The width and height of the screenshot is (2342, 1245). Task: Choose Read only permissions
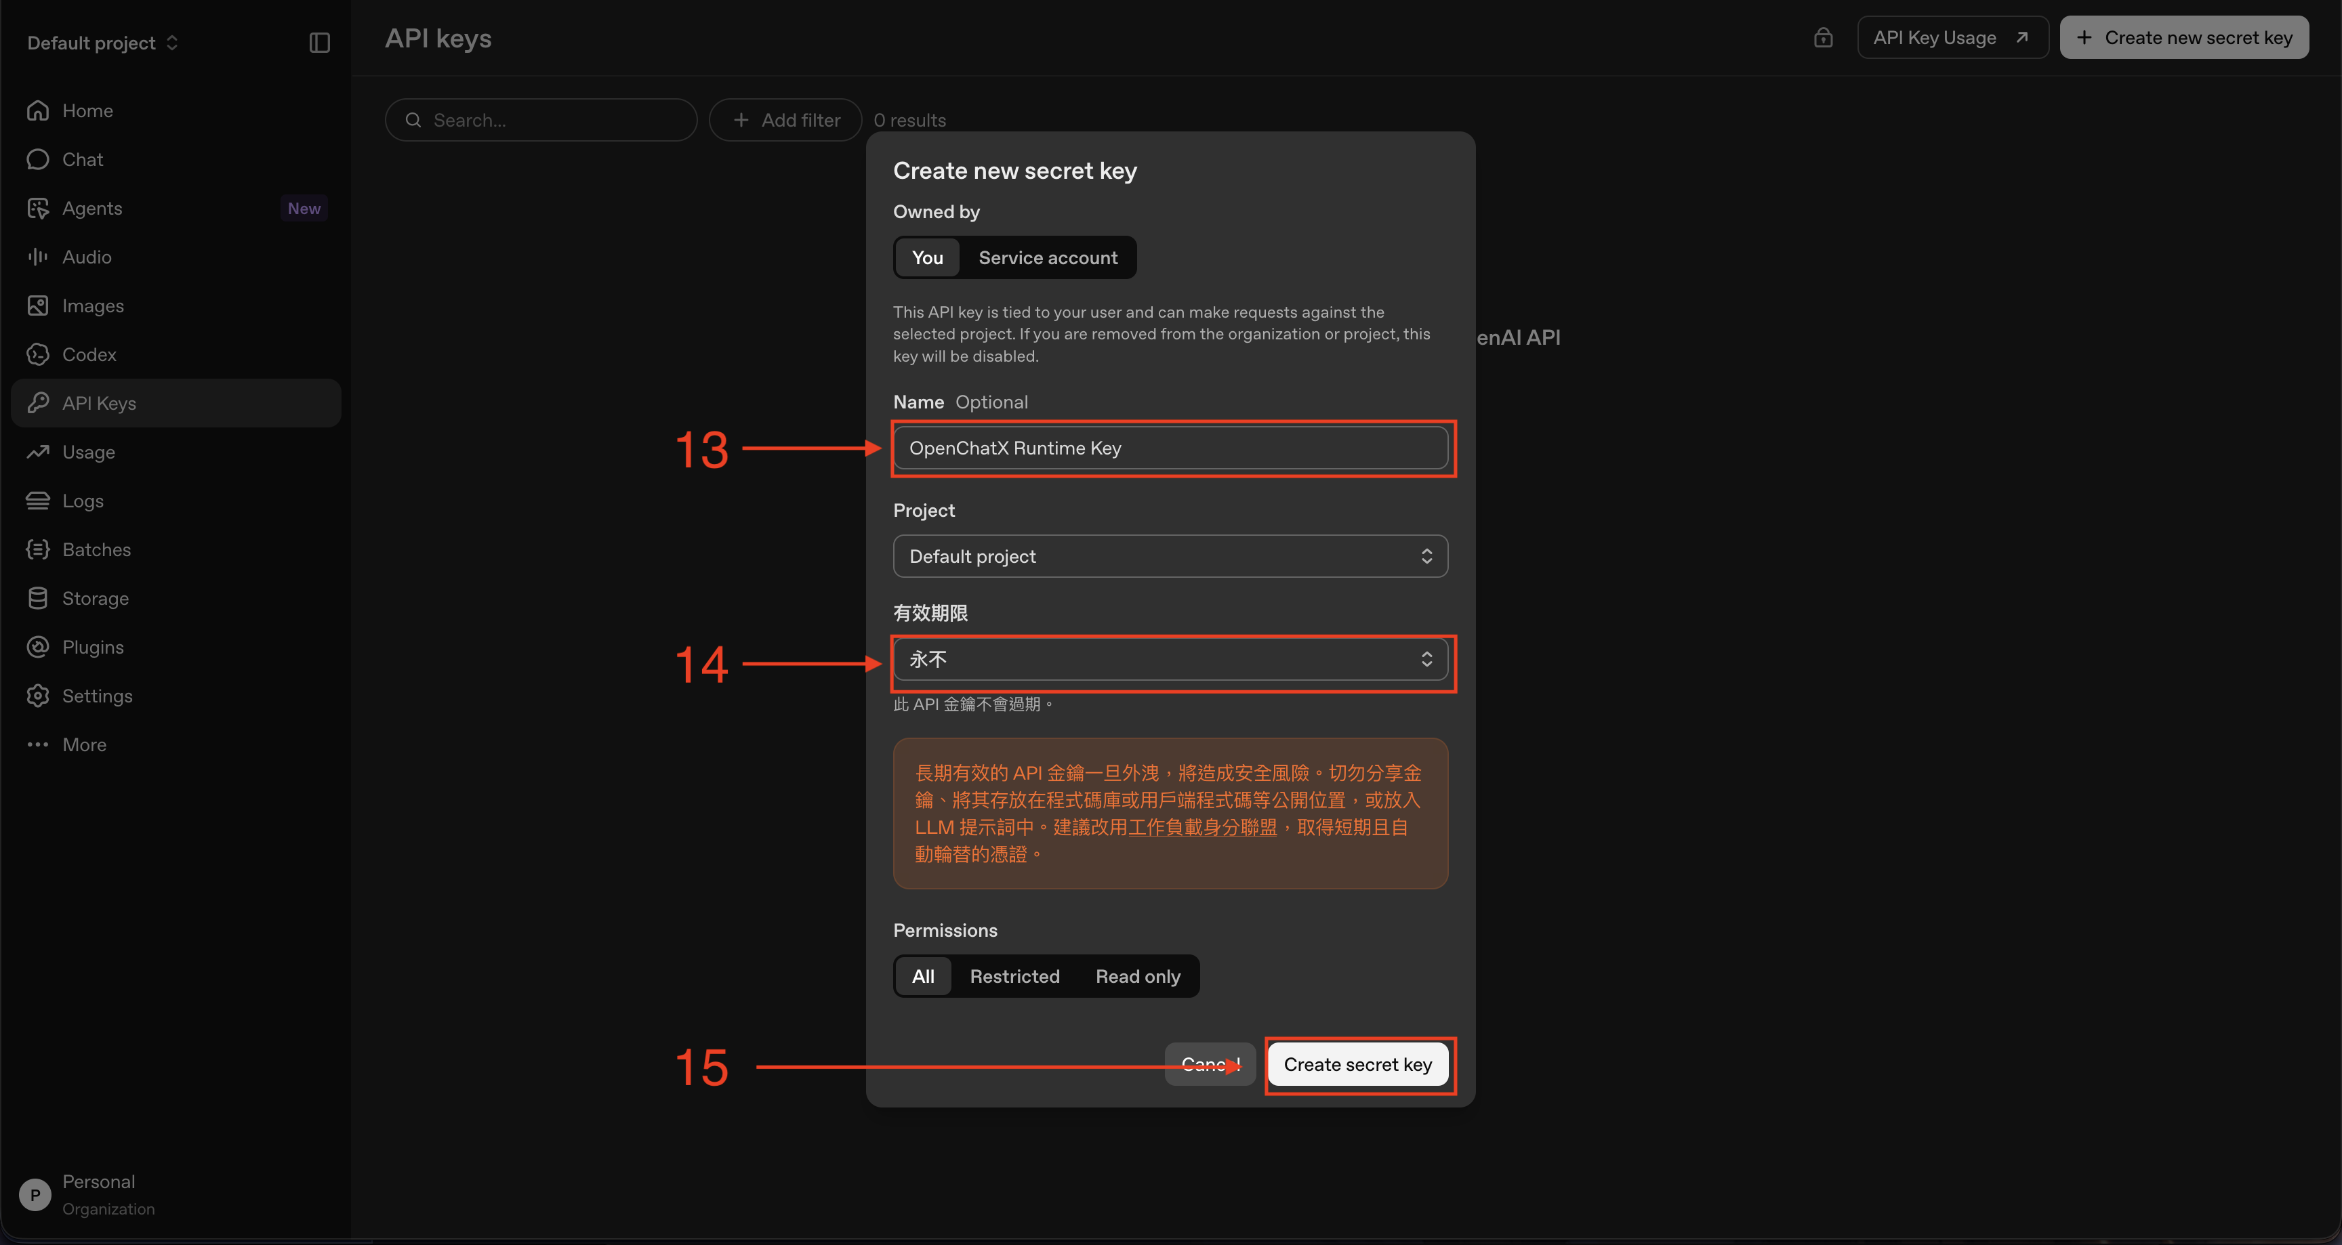tap(1137, 977)
